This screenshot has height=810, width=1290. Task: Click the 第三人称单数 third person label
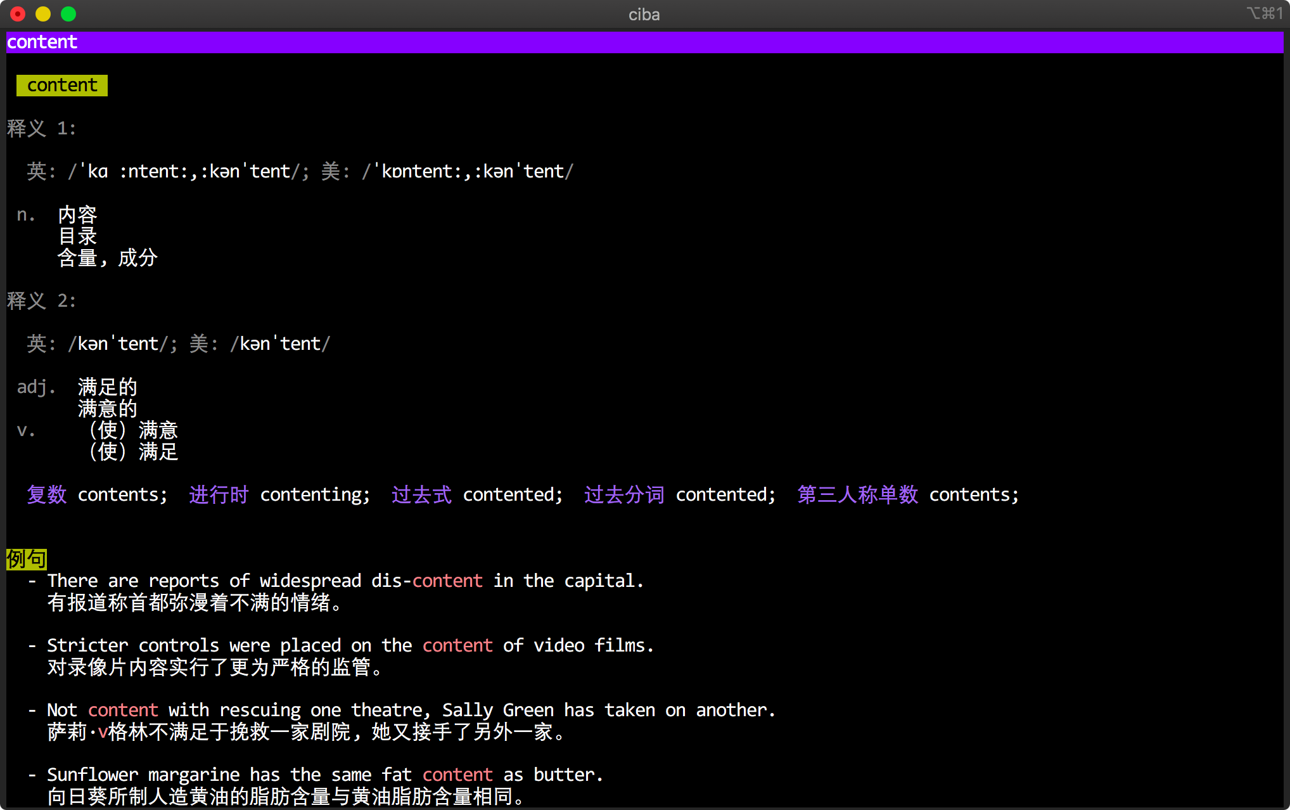click(857, 495)
